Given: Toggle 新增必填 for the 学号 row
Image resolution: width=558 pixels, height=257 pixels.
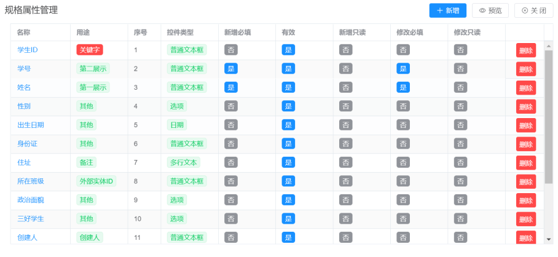Looking at the screenshot, I should (231, 69).
